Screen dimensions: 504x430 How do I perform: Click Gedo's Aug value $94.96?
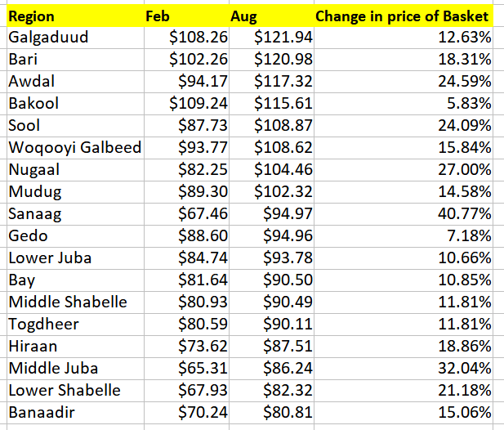coord(271,236)
